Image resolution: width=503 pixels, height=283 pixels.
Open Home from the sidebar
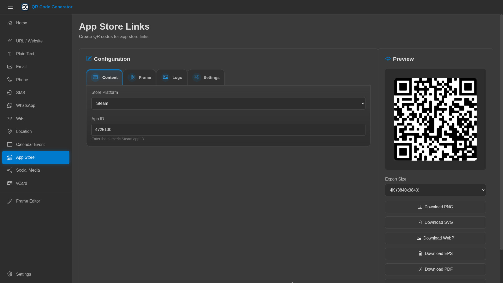[x=36, y=23]
